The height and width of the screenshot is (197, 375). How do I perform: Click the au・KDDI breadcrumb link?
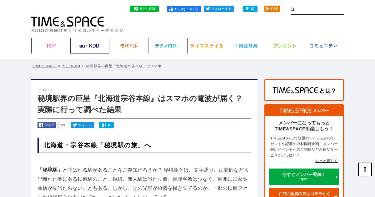click(71, 66)
